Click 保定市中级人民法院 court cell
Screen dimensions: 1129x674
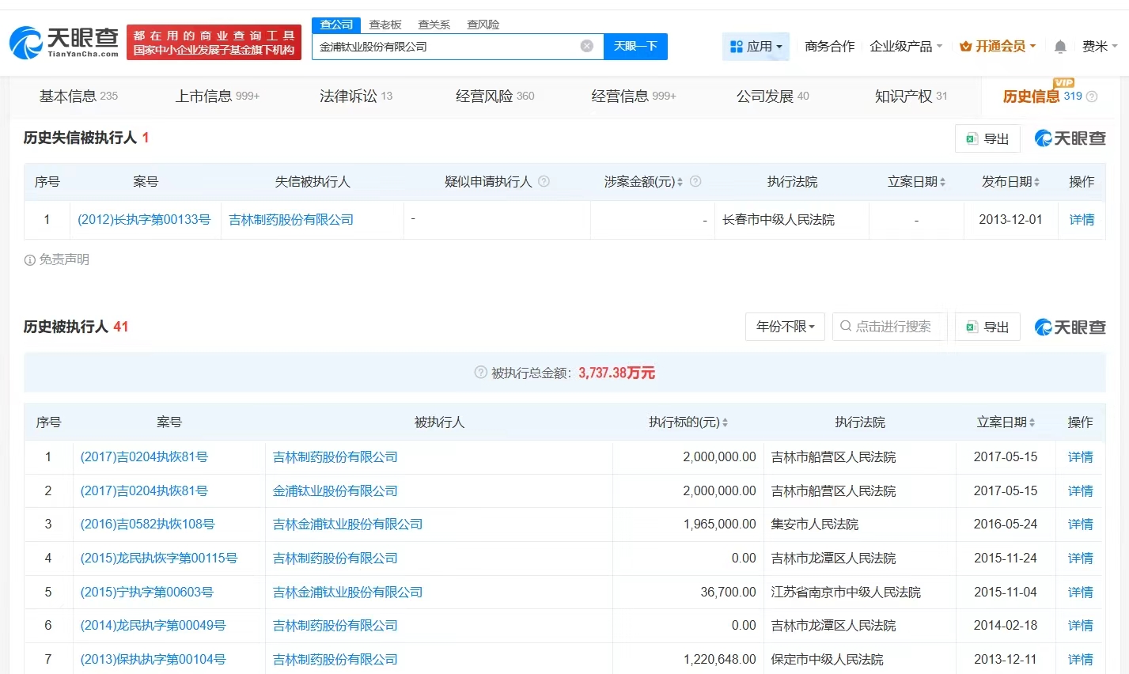click(x=828, y=660)
